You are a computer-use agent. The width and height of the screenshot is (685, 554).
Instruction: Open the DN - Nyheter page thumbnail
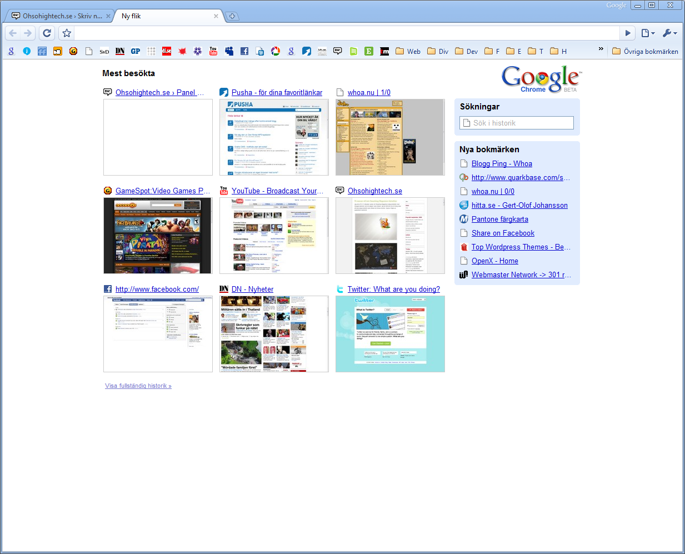point(274,334)
